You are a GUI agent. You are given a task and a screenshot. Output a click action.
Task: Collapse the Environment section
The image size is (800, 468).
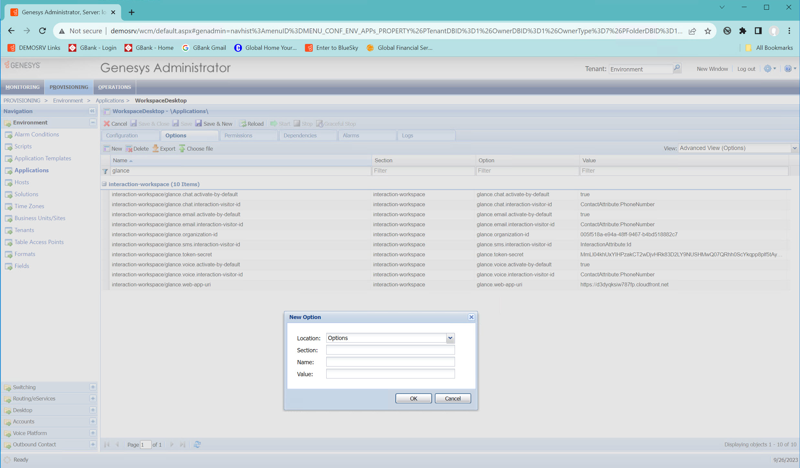tap(93, 122)
